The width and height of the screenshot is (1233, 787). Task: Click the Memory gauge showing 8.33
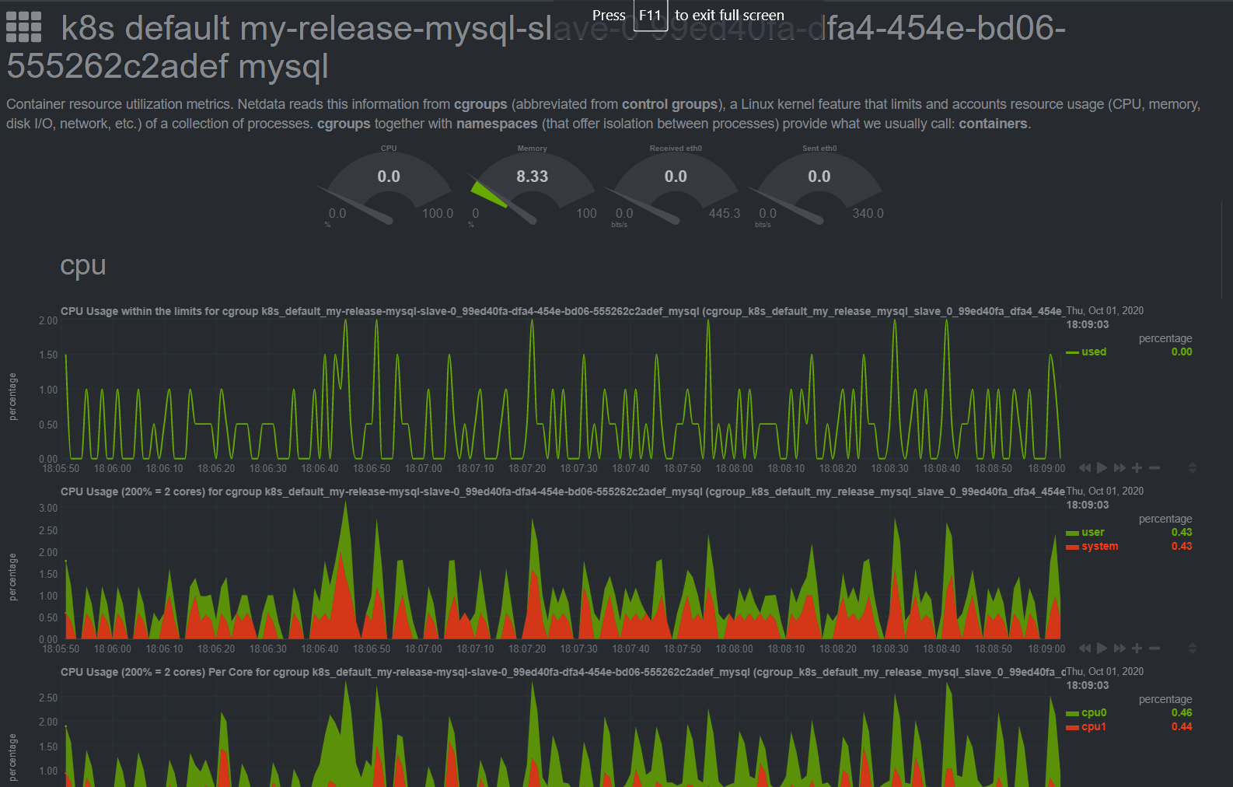tap(533, 187)
